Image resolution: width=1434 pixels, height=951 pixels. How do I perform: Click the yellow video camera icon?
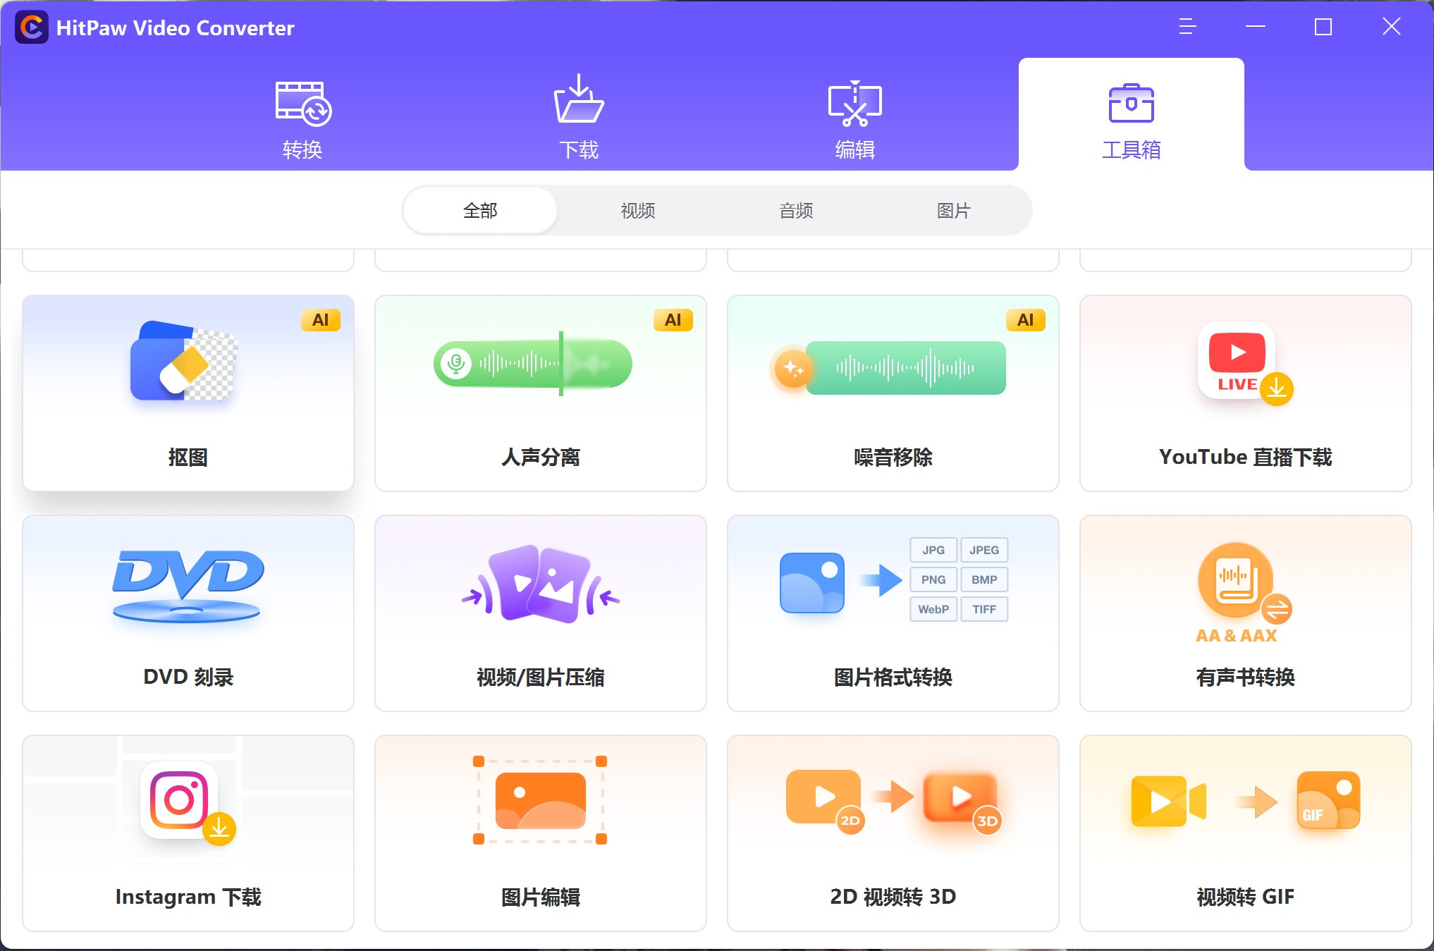(x=1168, y=801)
